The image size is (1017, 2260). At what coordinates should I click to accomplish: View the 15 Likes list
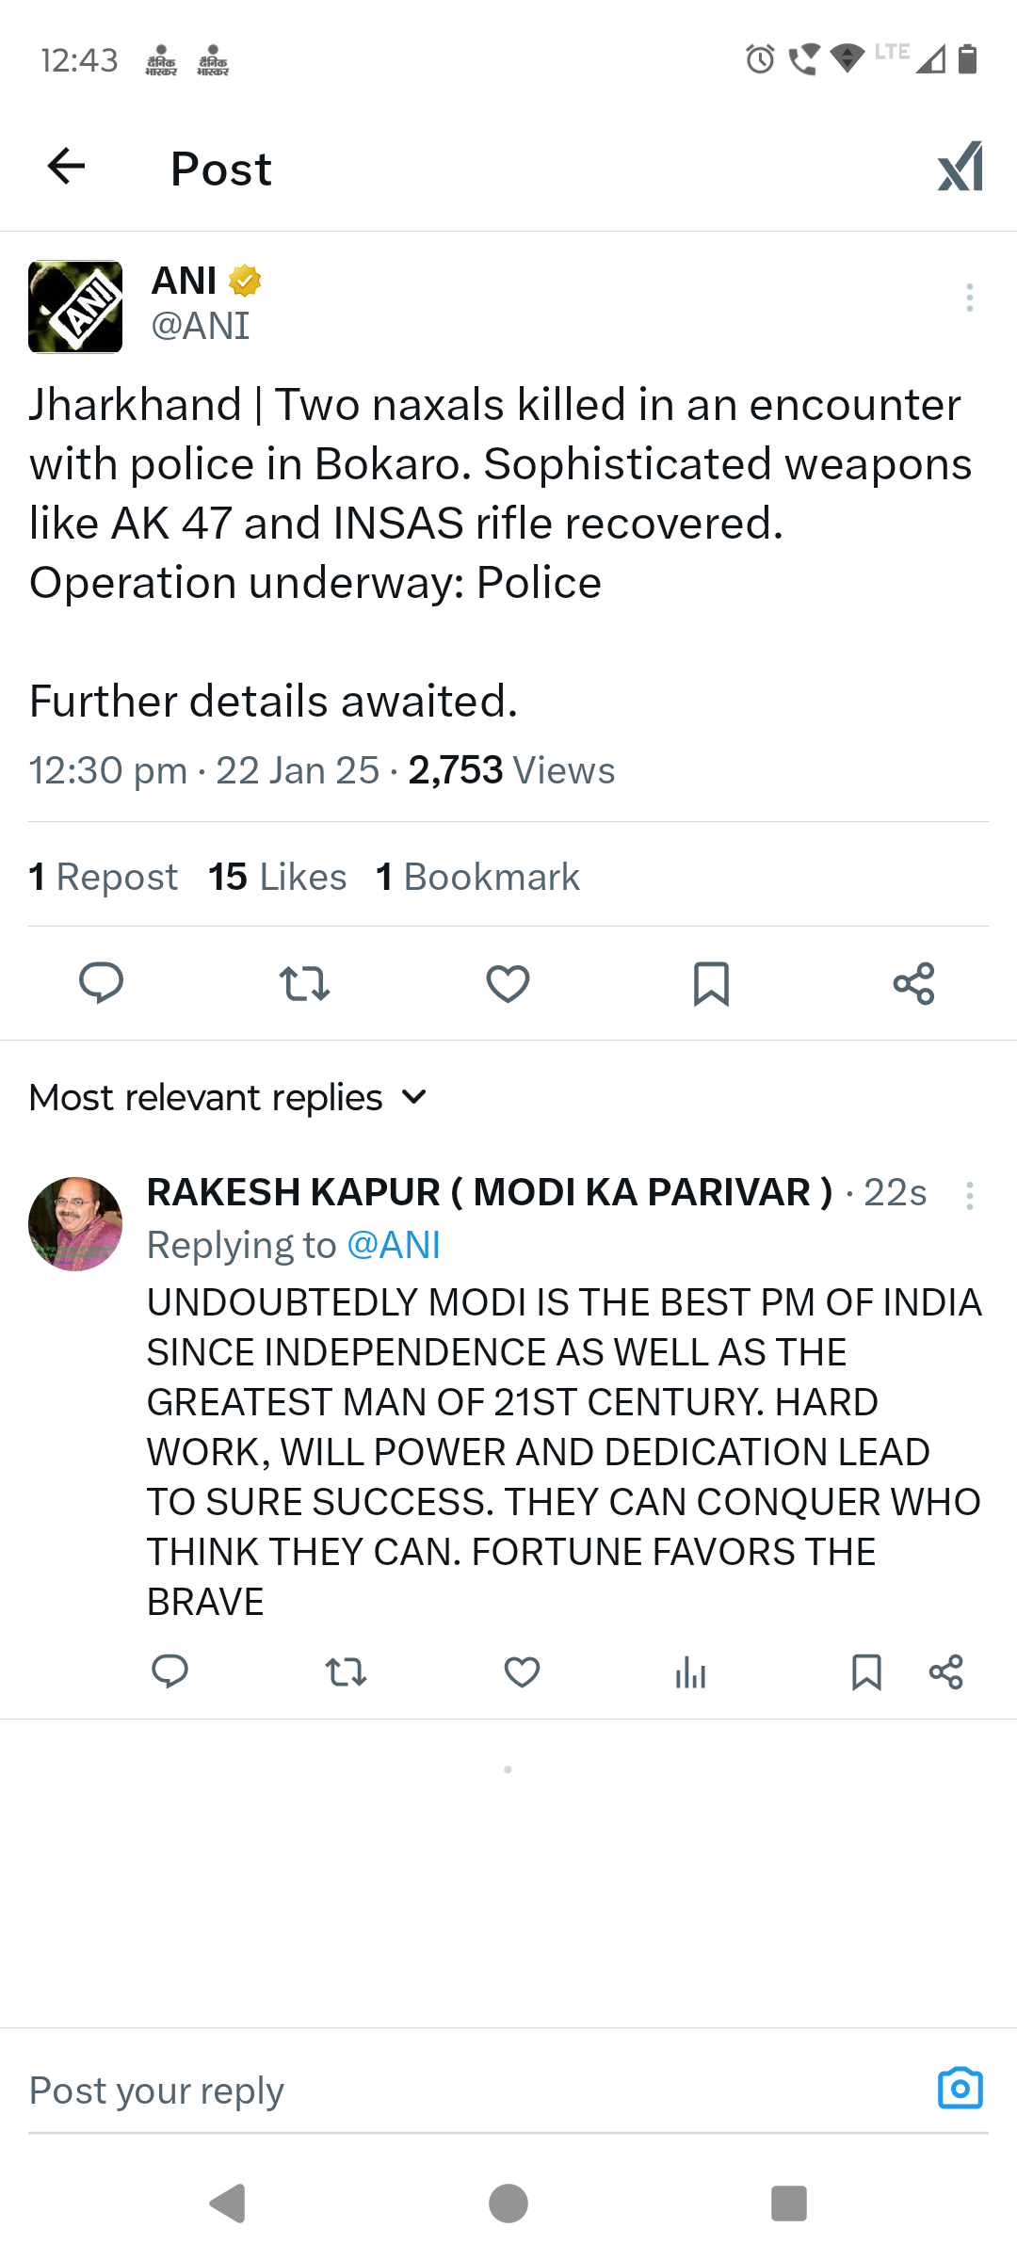[x=278, y=877]
